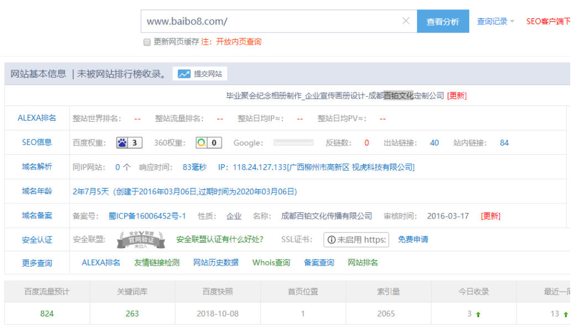573x328 pixels.
Task: Click the 索引量 value 2065
Action: (386, 314)
